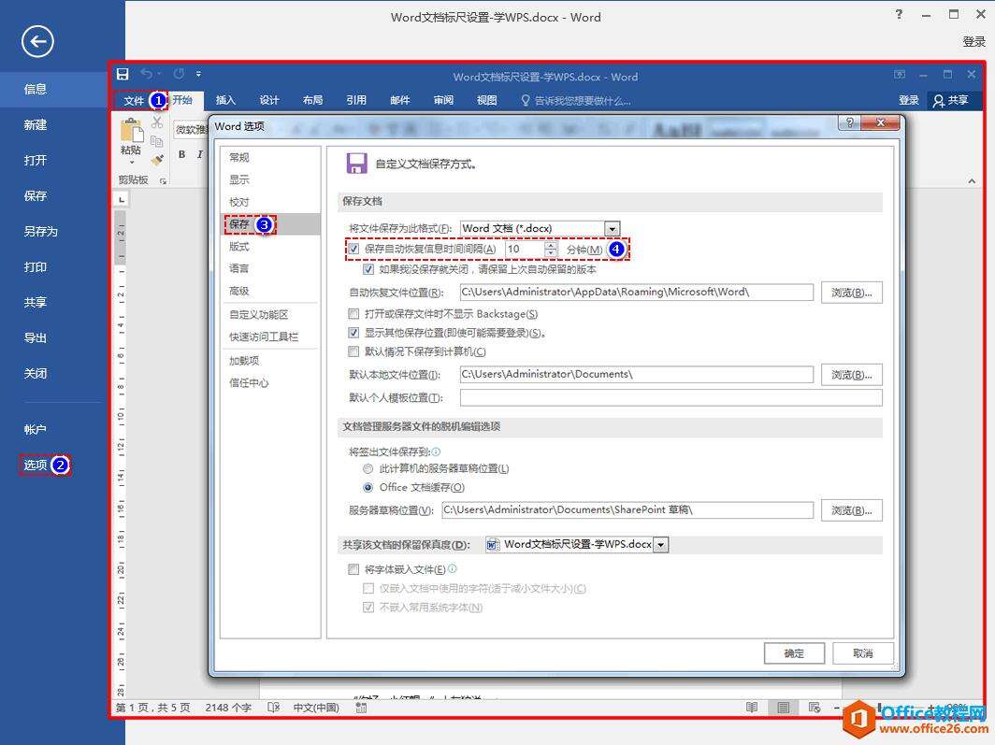995x745 pixels.
Task: Switch to Print Layout view icon
Action: tap(783, 708)
